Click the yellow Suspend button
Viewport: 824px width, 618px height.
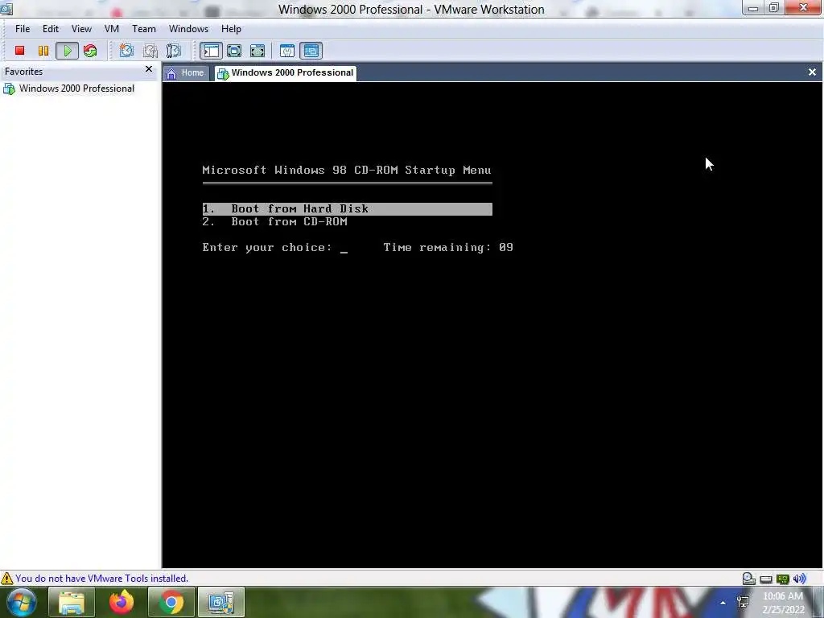coord(43,51)
